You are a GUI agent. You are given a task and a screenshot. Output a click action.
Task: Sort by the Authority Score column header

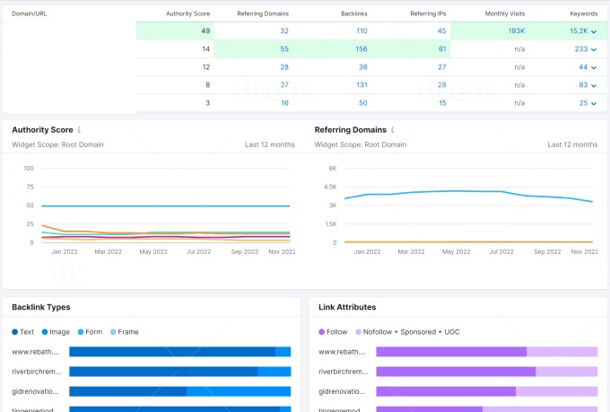coord(187,14)
